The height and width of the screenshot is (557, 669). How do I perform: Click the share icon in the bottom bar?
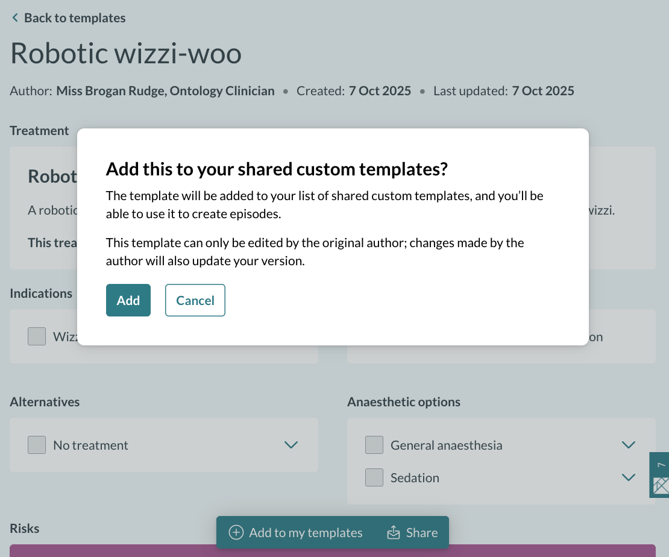click(x=394, y=532)
